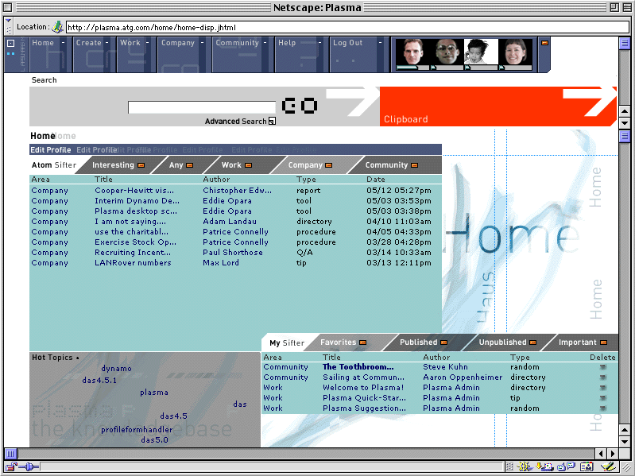Viewport: 635px width, 476px height.
Task: Click the Advanced Search magnifier icon
Action: (272, 121)
